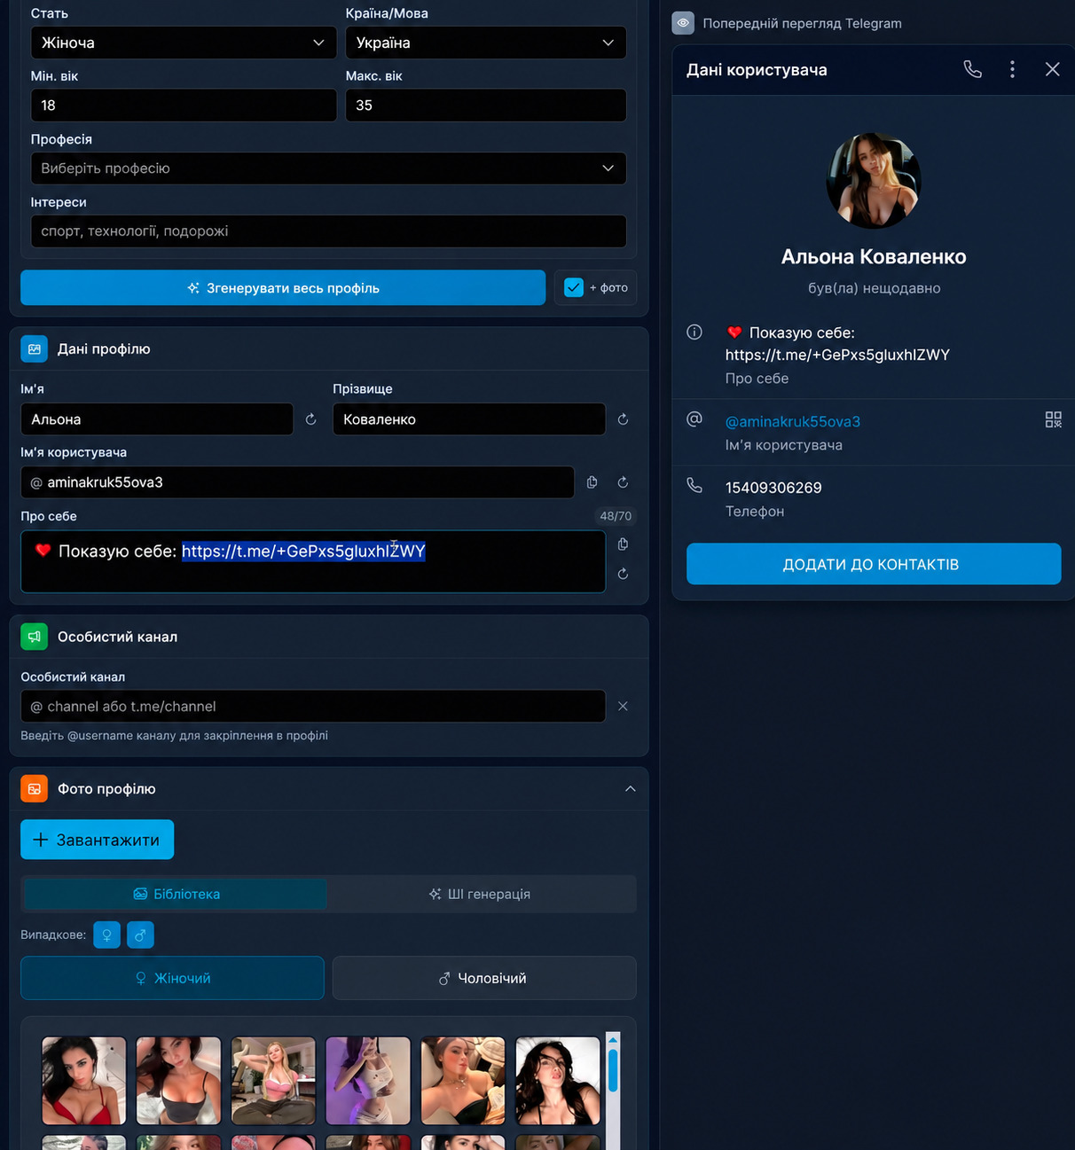
Task: Click the phone call icon in preview header
Action: (973, 69)
